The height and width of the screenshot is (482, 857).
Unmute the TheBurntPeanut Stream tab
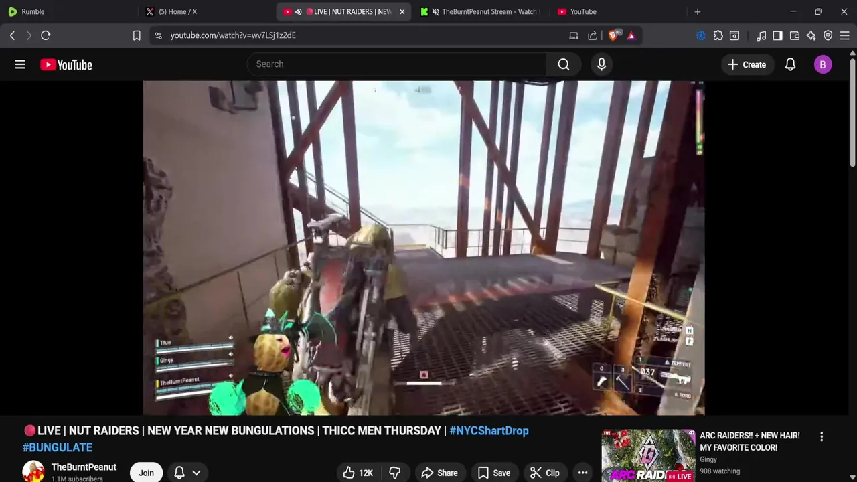[436, 11]
